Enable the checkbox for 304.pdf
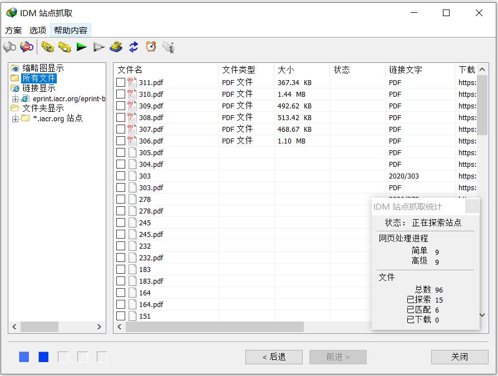Screen dimensions: 498x376 coord(121,164)
